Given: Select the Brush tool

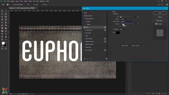Looking at the screenshot, I should pyautogui.click(x=2, y=22).
